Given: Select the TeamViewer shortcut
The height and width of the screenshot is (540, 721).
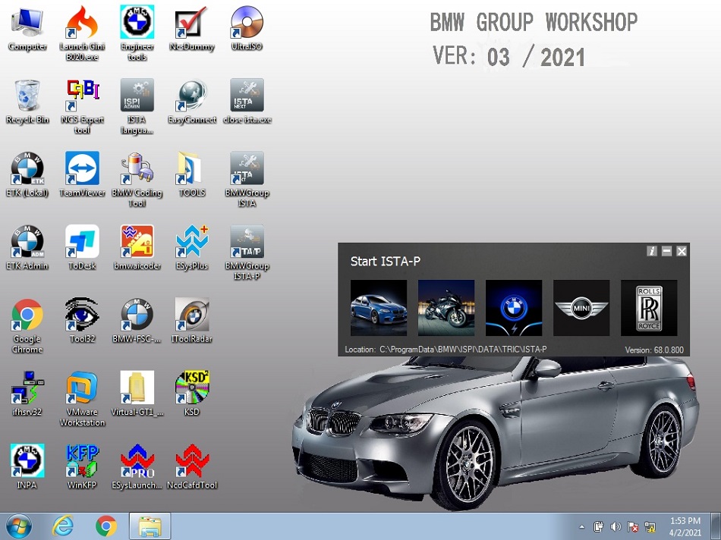Looking at the screenshot, I should pos(82,174).
